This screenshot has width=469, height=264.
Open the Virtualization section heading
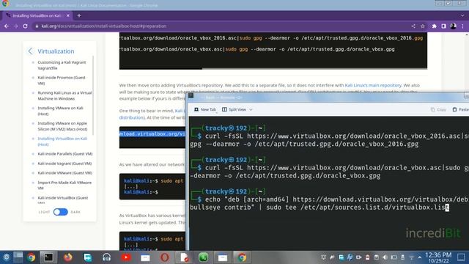coord(56,51)
